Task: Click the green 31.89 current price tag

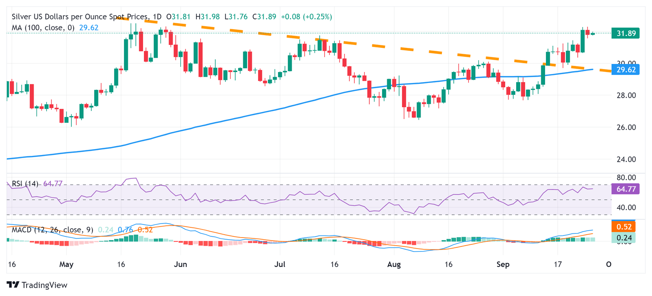Action: [625, 33]
